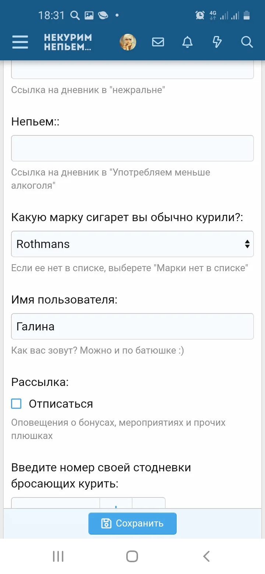
Task: Open the cigarette brand dropdown showing Rothmans
Action: [x=132, y=244]
